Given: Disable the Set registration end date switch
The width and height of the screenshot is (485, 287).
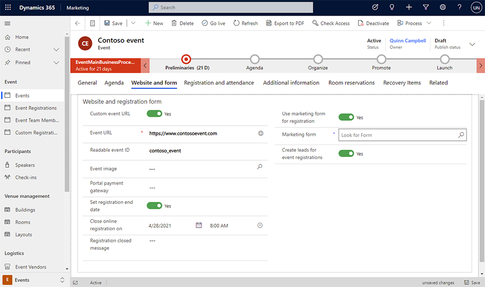Looking at the screenshot, I should (154, 206).
